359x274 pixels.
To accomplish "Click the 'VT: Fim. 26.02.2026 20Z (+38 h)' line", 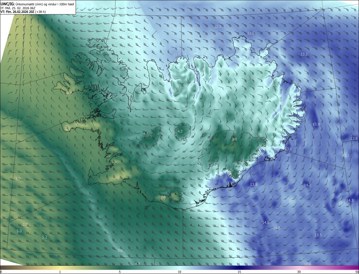I will click(x=23, y=12).
